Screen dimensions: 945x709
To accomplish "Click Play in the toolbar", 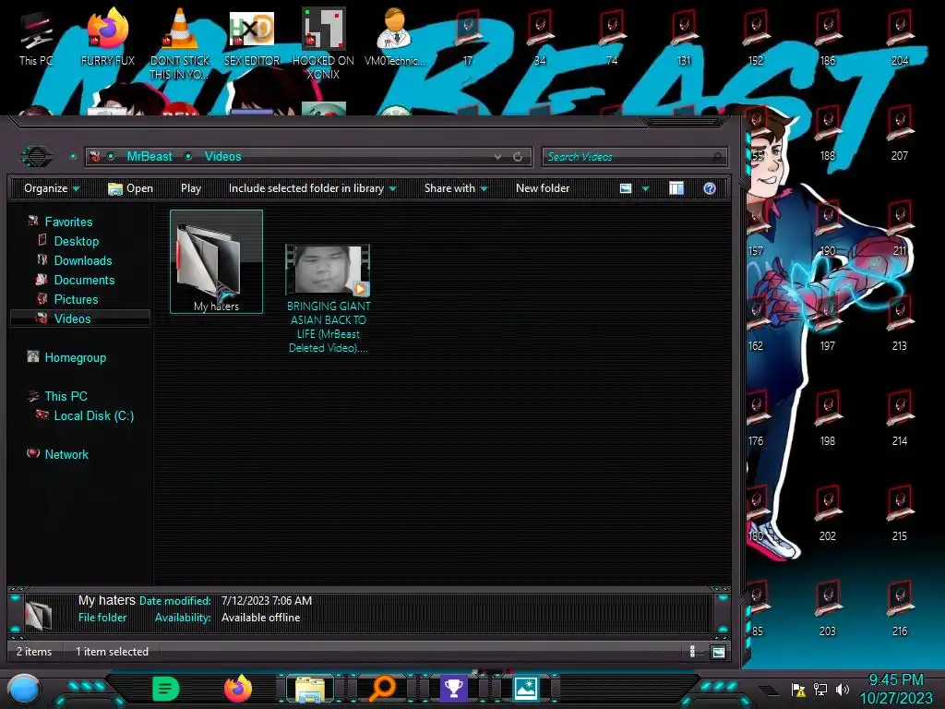I will tap(191, 188).
